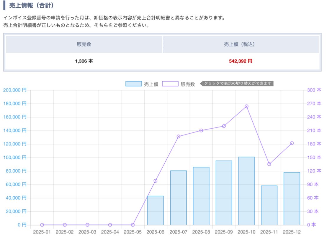The width and height of the screenshot is (327, 242).
Task: Click the 売上額（税込）table header
Action: (241, 44)
